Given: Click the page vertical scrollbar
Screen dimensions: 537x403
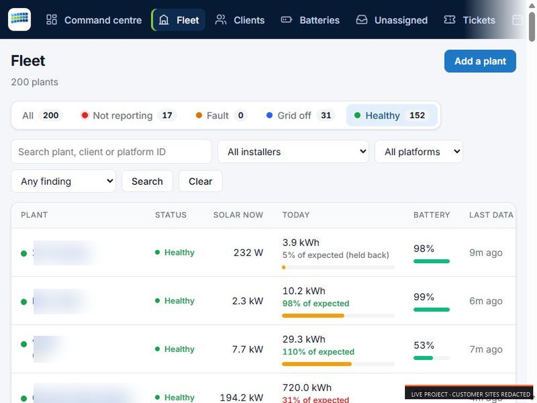Looking at the screenshot, I should click(532, 26).
